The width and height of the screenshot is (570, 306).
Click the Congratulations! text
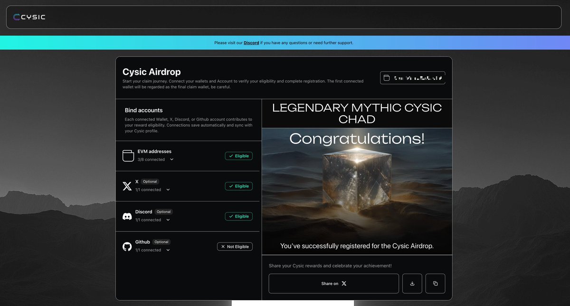357,139
